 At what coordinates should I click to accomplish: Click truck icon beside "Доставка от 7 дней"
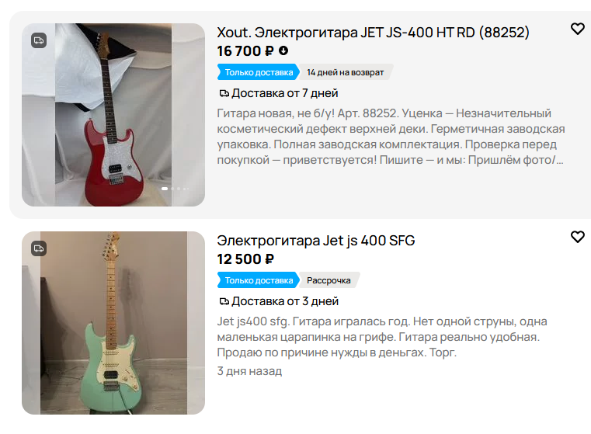click(x=224, y=93)
